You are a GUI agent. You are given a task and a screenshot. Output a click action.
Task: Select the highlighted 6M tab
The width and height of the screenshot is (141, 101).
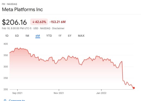coord(38,36)
